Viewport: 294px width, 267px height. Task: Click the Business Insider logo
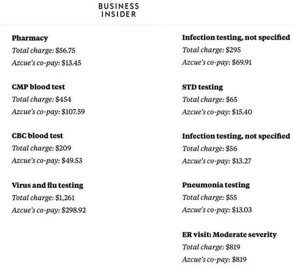[119, 10]
